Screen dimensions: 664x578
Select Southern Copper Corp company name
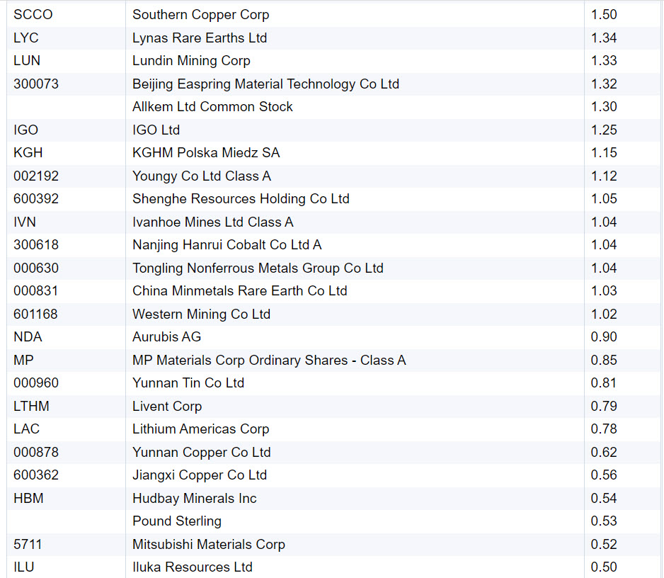(x=200, y=15)
